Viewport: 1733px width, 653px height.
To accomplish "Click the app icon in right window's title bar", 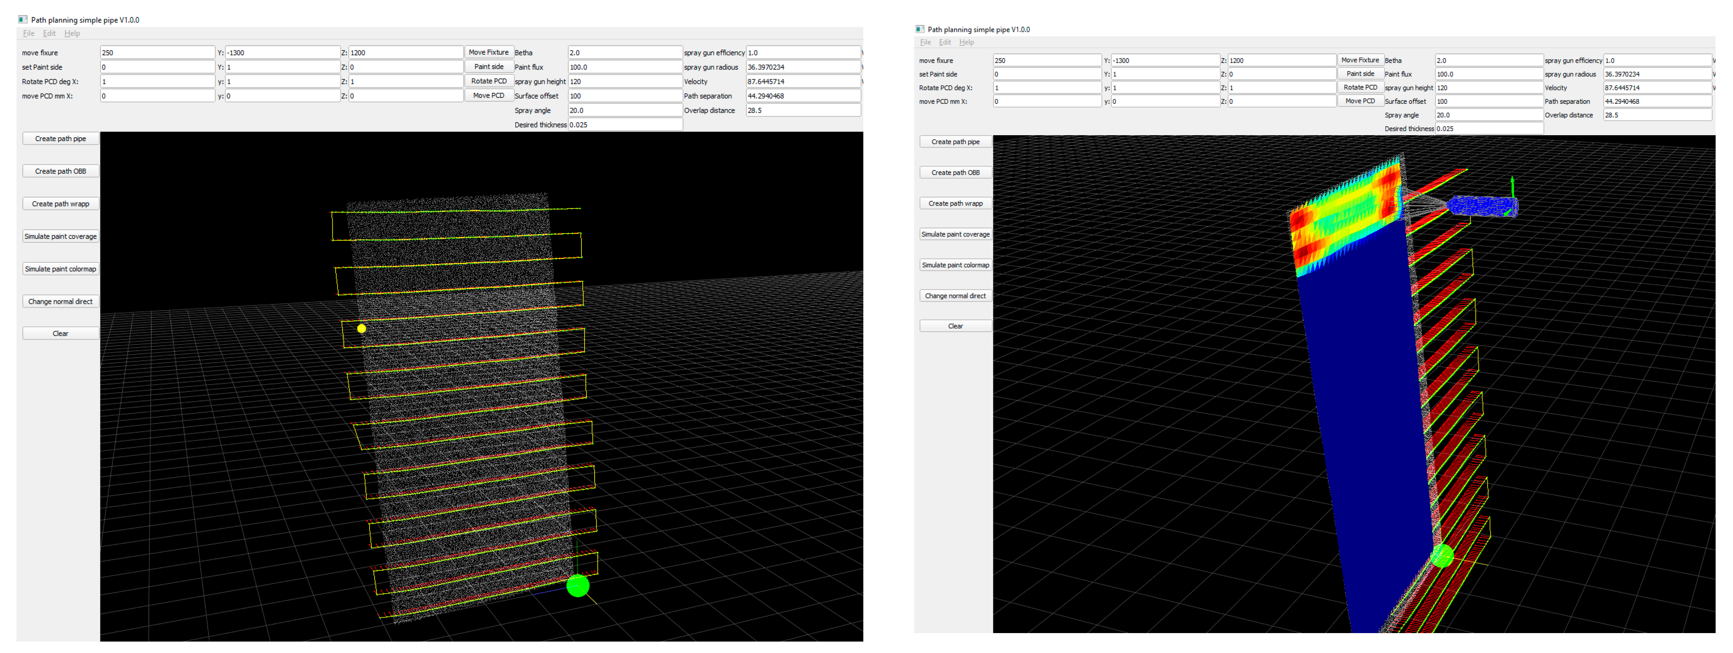I will point(920,29).
